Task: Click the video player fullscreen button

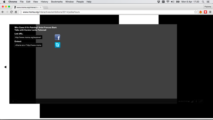Action: (x=201, y=101)
